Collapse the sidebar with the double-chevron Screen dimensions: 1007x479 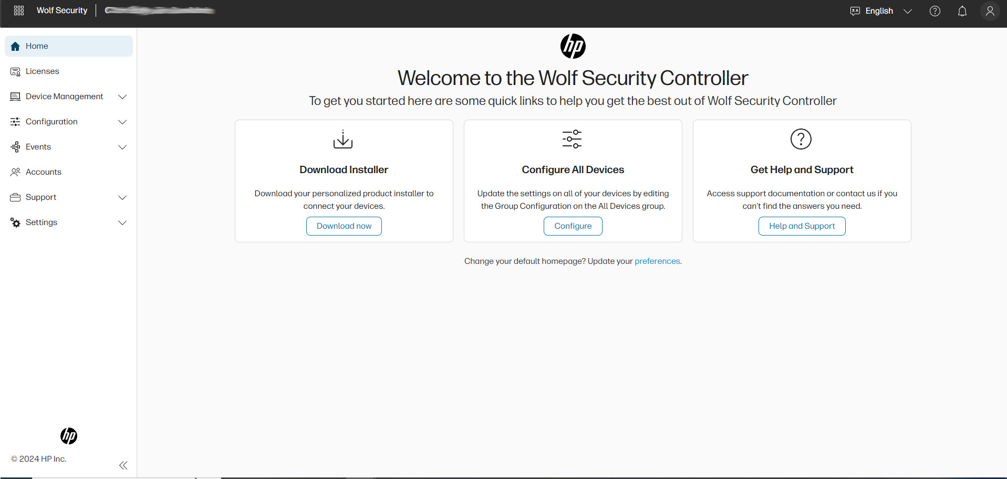pyautogui.click(x=123, y=465)
